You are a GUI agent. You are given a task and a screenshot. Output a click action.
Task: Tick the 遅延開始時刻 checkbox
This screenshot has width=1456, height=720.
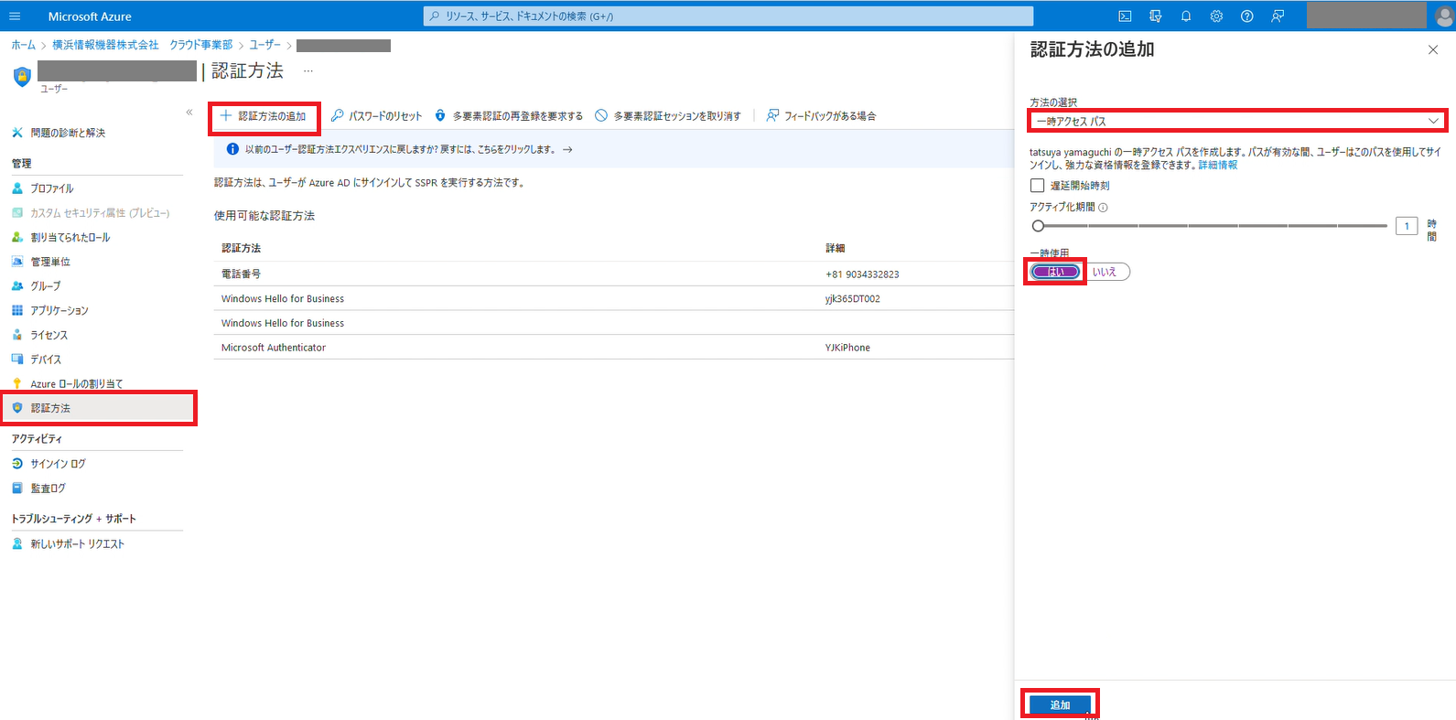tap(1038, 186)
